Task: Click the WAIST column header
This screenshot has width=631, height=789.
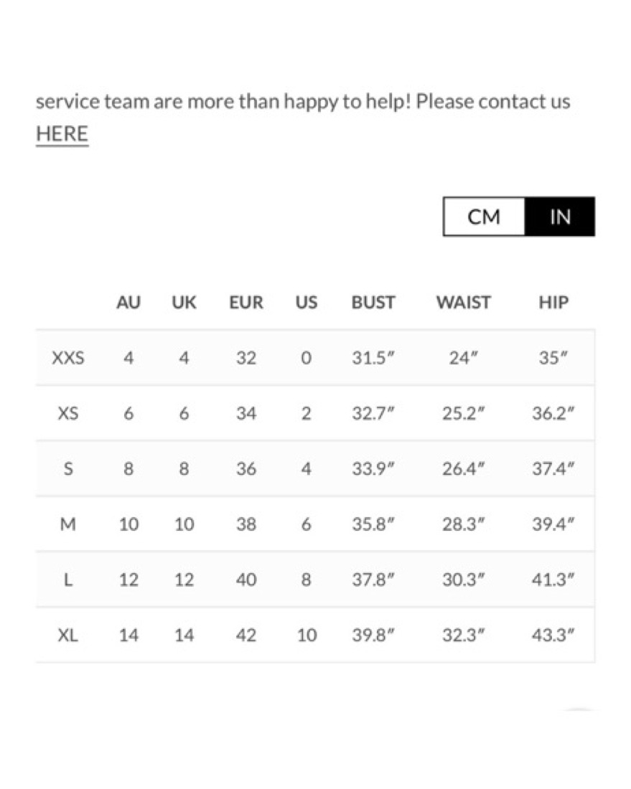Action: pos(463,303)
